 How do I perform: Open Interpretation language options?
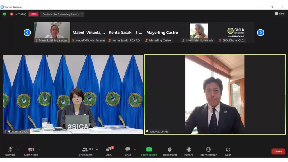pos(208,151)
